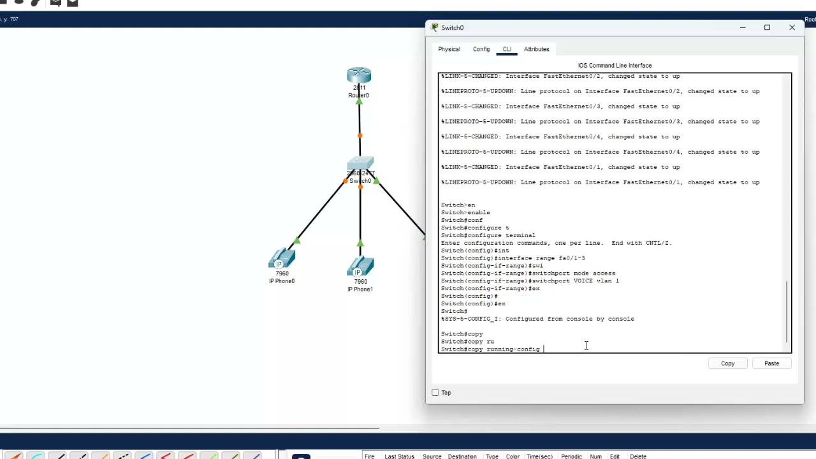This screenshot has height=459, width=816.
Task: Click the green link light above IP Phone0
Action: click(296, 240)
